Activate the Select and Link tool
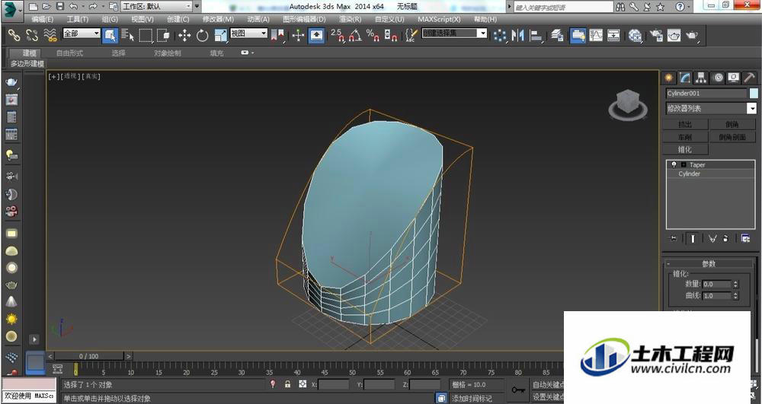This screenshot has height=404, width=762. [x=14, y=36]
